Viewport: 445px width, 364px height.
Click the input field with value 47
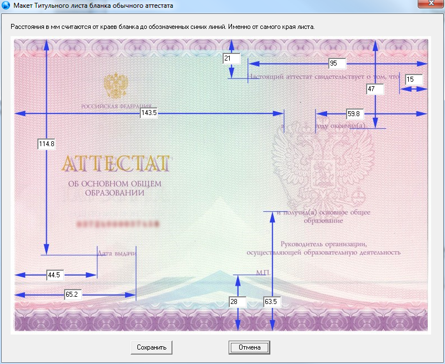tap(375, 89)
